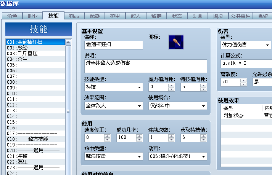This screenshot has height=175, width=272.
Task: Switch to the 角色 tab
Action: point(12,16)
